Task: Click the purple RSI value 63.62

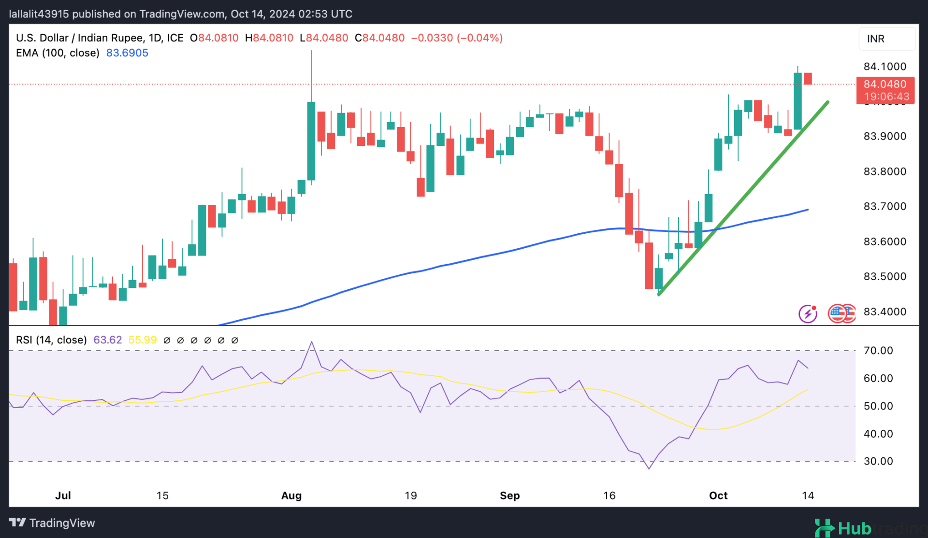Action: click(107, 340)
